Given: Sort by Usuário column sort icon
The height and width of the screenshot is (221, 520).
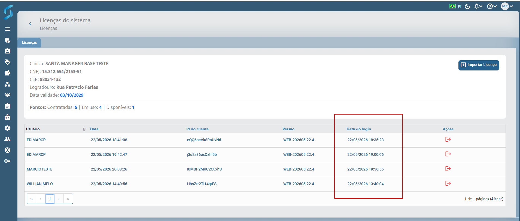Looking at the screenshot, I should (84, 129).
